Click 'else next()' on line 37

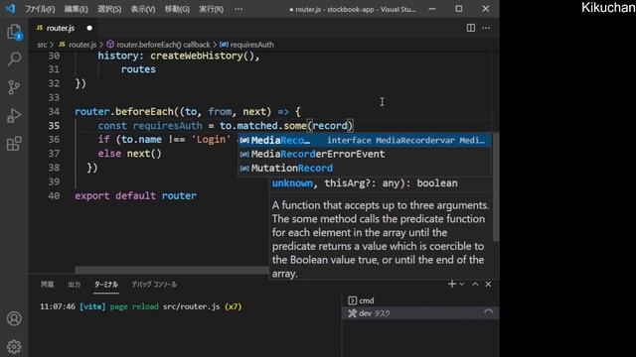[x=129, y=154]
